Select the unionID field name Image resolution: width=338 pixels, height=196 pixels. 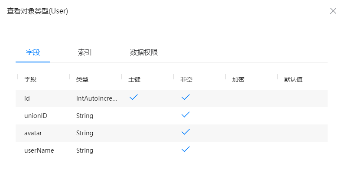point(36,116)
